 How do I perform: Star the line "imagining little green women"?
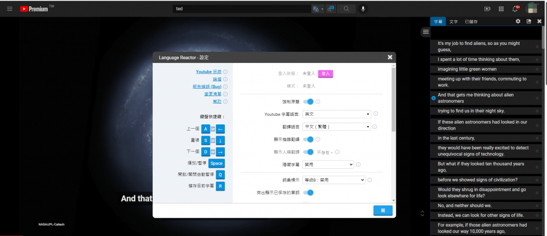tap(537, 69)
